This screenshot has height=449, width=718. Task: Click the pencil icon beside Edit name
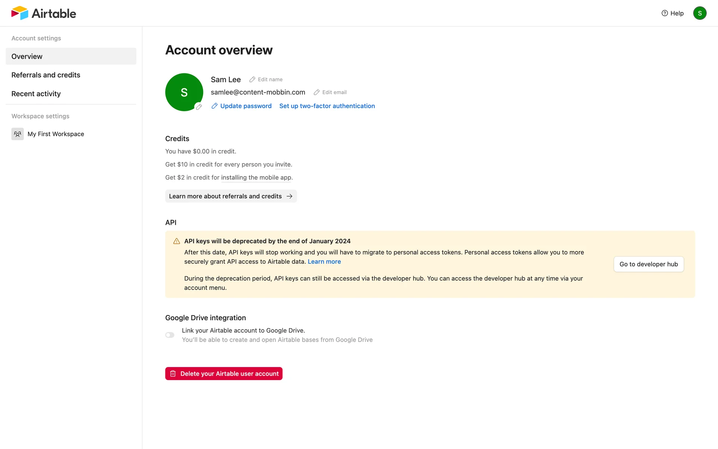(252, 79)
